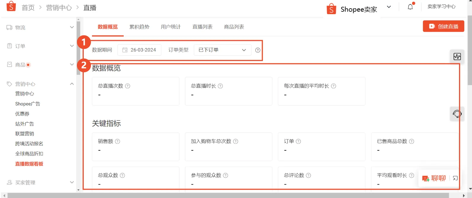The width and height of the screenshot is (472, 198).
Task: Open the 订单类型 dropdown 已下订单
Action: [223, 50]
